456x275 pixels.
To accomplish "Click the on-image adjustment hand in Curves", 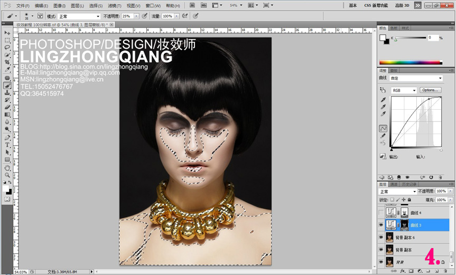I will (383, 90).
